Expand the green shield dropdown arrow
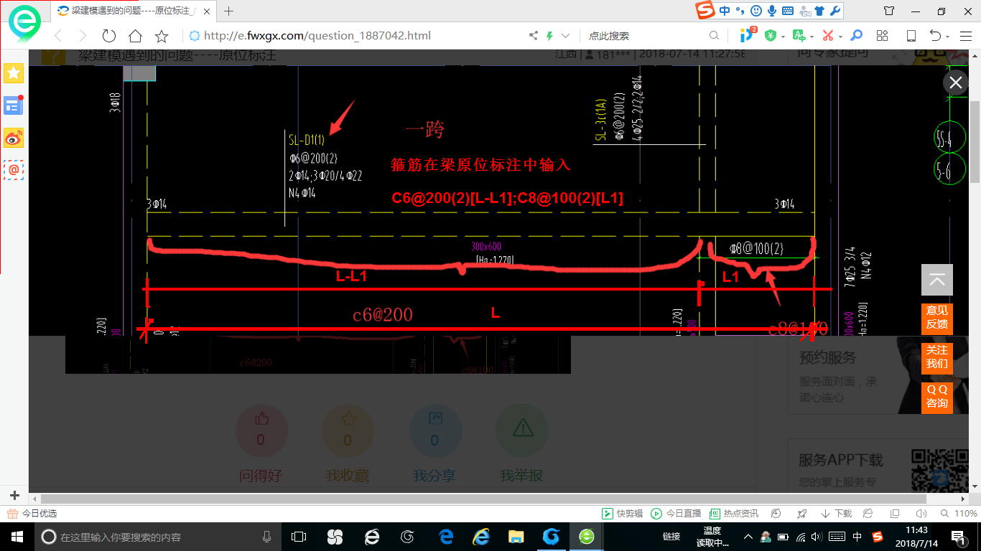The width and height of the screenshot is (981, 551). 783,37
